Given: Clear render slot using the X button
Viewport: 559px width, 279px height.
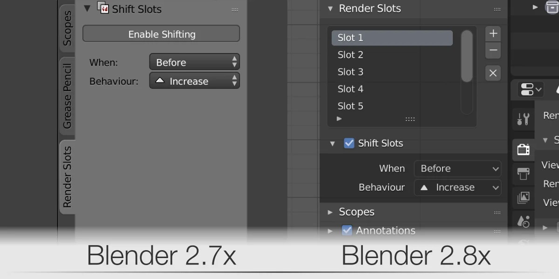Looking at the screenshot, I should (x=492, y=73).
